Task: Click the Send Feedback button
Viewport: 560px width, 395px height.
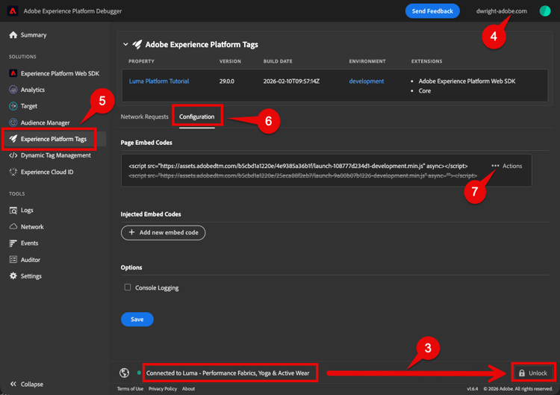Action: [432, 11]
